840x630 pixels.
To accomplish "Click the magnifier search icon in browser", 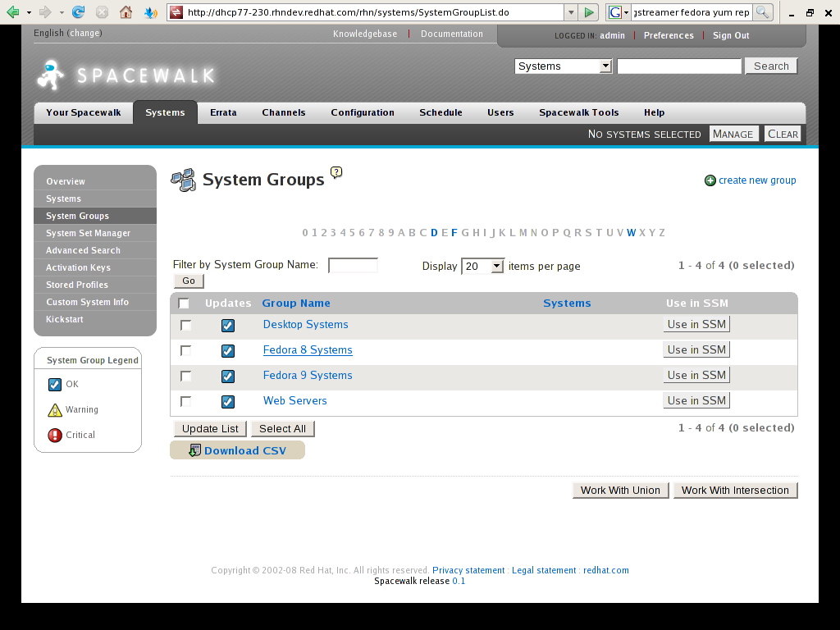I will [x=762, y=12].
